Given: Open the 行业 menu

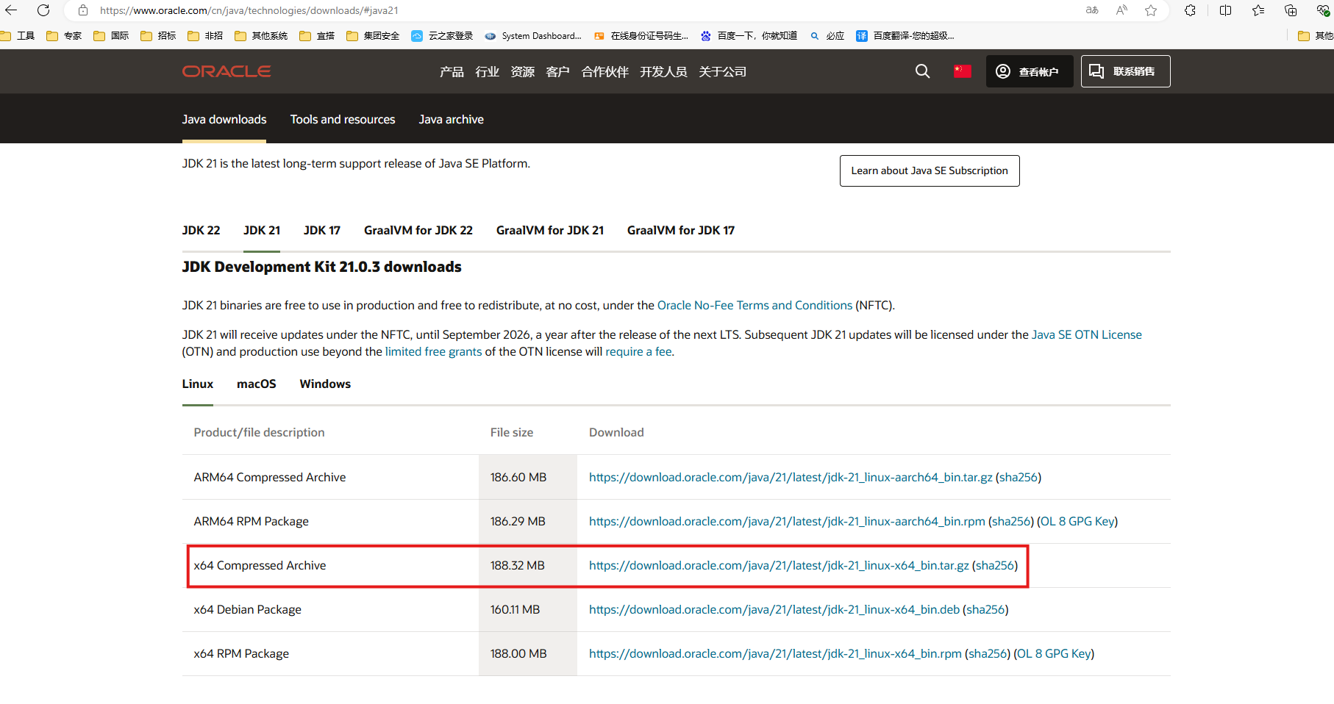Looking at the screenshot, I should click(487, 71).
